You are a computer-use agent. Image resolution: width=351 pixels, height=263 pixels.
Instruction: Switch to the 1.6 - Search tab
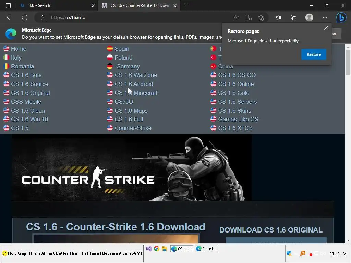(x=57, y=5)
